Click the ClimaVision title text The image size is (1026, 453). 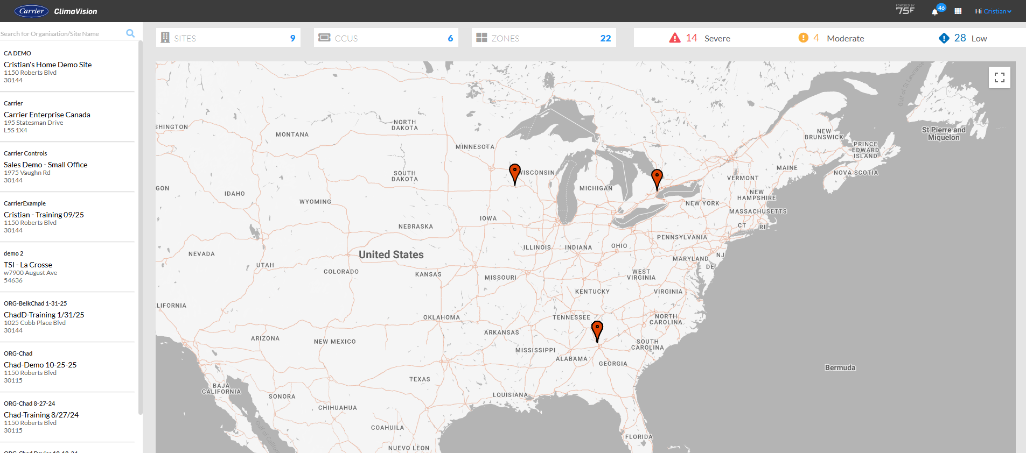coord(75,11)
